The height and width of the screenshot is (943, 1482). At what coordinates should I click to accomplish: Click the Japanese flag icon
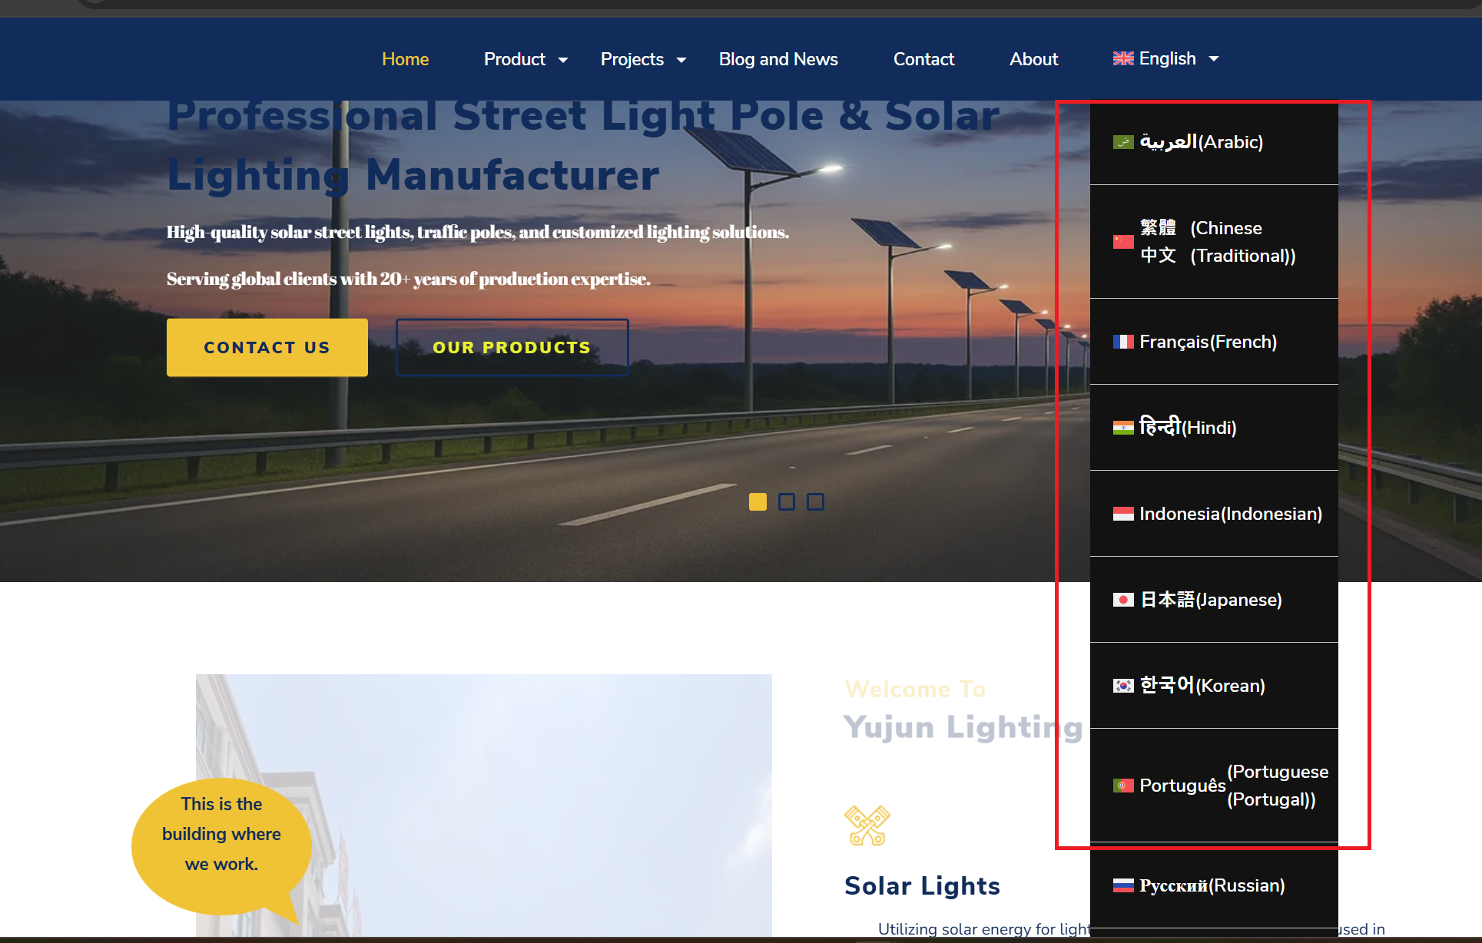[x=1122, y=600]
